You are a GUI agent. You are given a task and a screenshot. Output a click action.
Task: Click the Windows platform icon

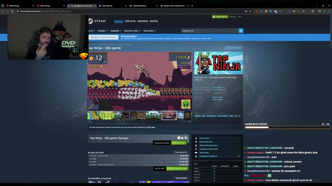tap(179, 138)
